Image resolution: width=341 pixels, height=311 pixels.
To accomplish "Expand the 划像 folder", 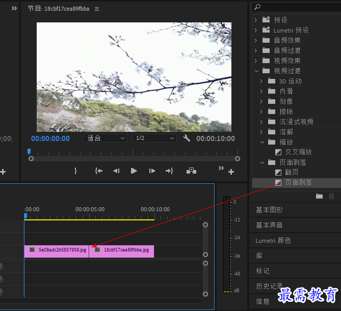I will pyautogui.click(x=261, y=101).
